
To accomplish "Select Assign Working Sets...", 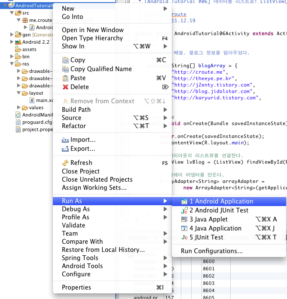I will point(113,188).
